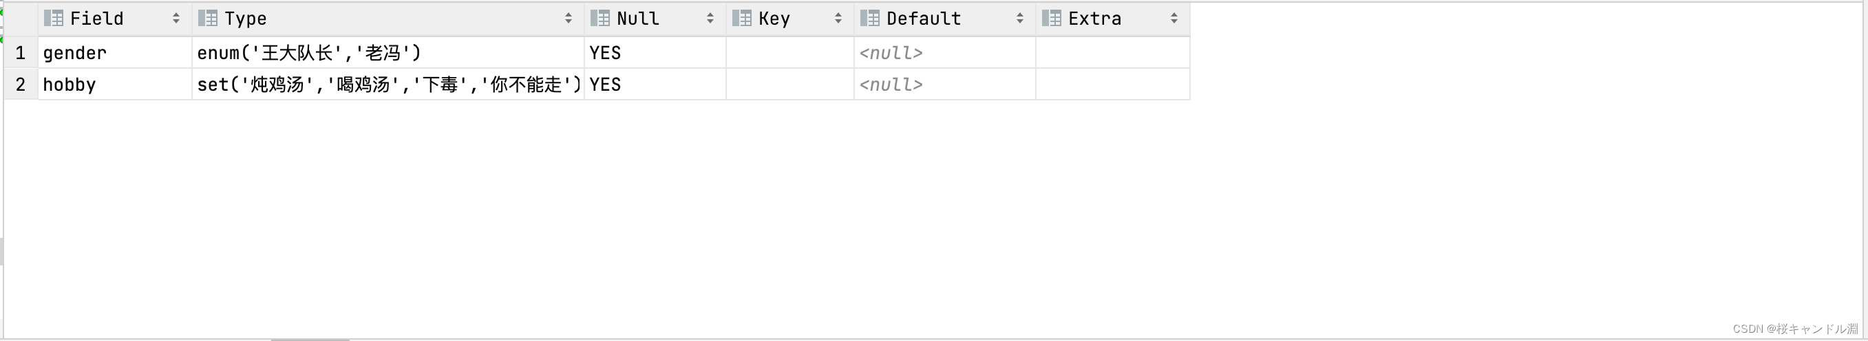Select the null Default cell for gender

tap(945, 53)
